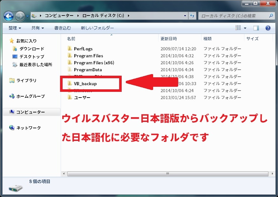
Task: Select the VB_backup folder
Action: (85, 84)
